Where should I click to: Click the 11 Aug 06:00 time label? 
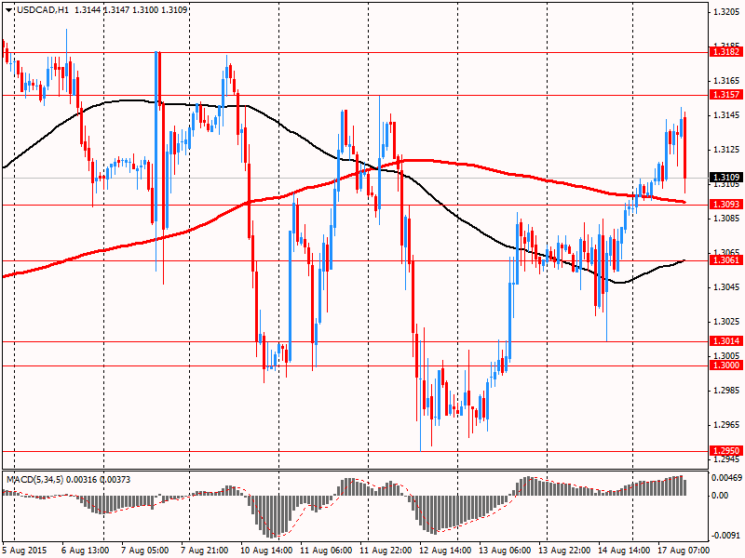click(327, 551)
